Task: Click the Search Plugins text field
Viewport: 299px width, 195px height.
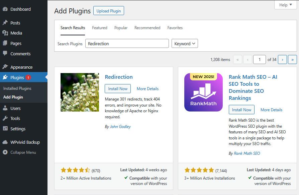Action: (127, 44)
